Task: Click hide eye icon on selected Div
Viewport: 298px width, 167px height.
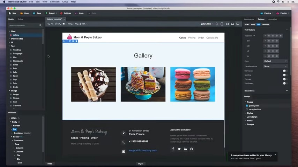Action: [x=73, y=41]
